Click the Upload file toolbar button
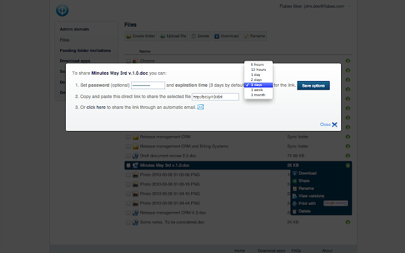This screenshot has height=253, width=405. 173,36
